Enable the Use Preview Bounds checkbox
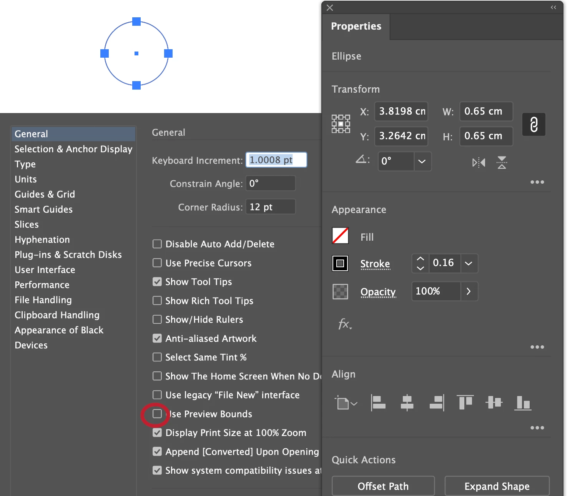The height and width of the screenshot is (496, 585). pyautogui.click(x=157, y=414)
